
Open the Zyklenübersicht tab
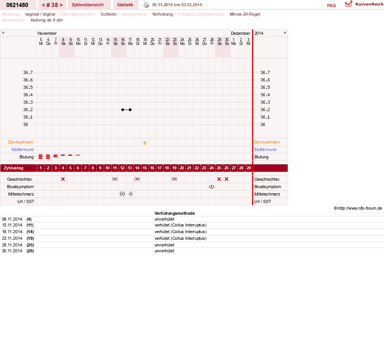(87, 5)
